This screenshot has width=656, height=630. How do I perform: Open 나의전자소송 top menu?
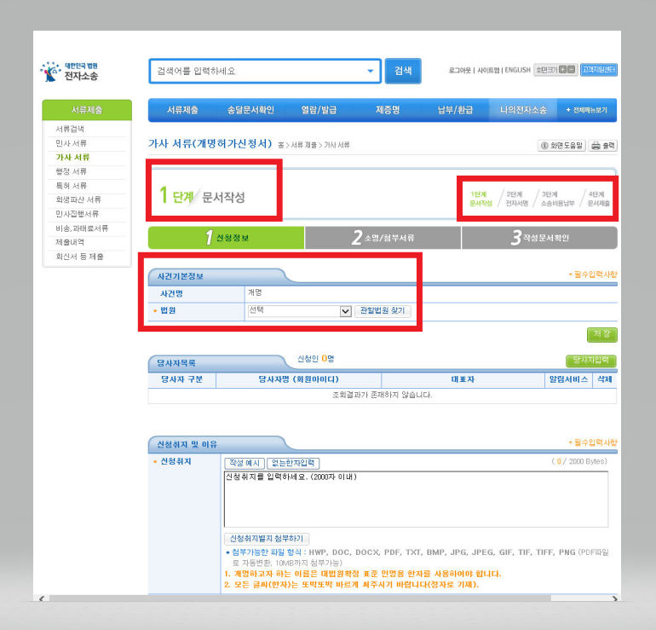click(x=523, y=110)
